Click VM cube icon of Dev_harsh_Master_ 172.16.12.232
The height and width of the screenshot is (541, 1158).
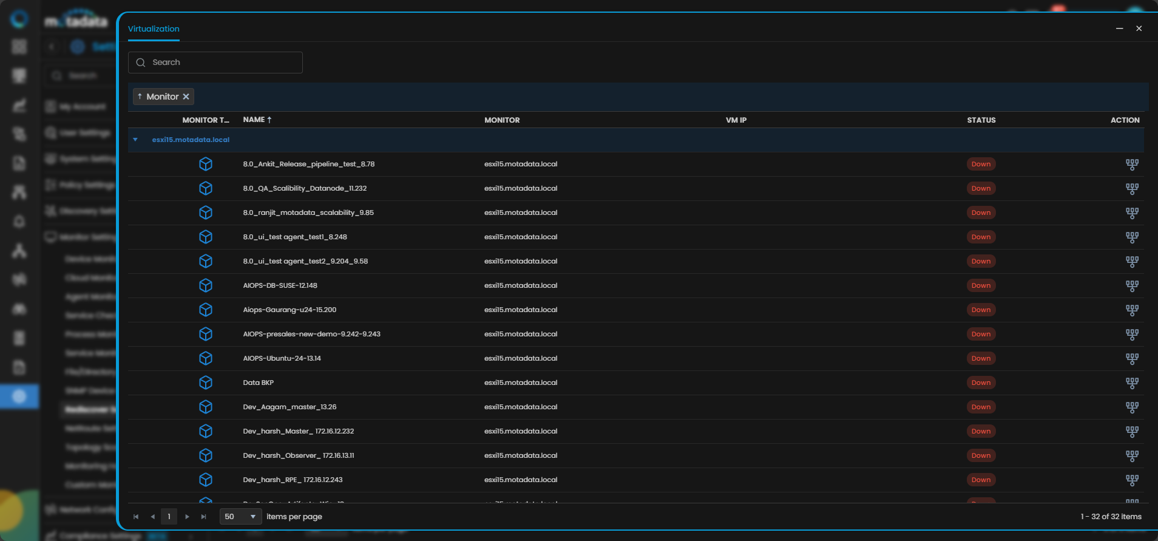[206, 431]
